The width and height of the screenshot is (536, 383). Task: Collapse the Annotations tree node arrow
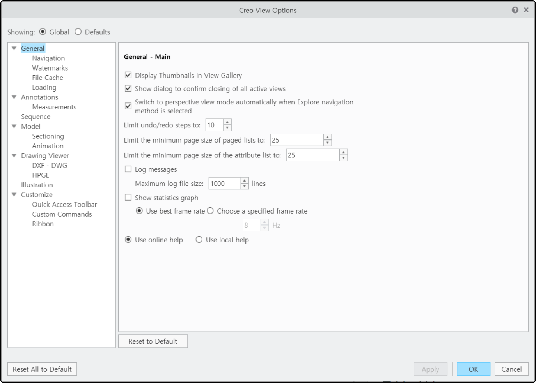(x=14, y=97)
